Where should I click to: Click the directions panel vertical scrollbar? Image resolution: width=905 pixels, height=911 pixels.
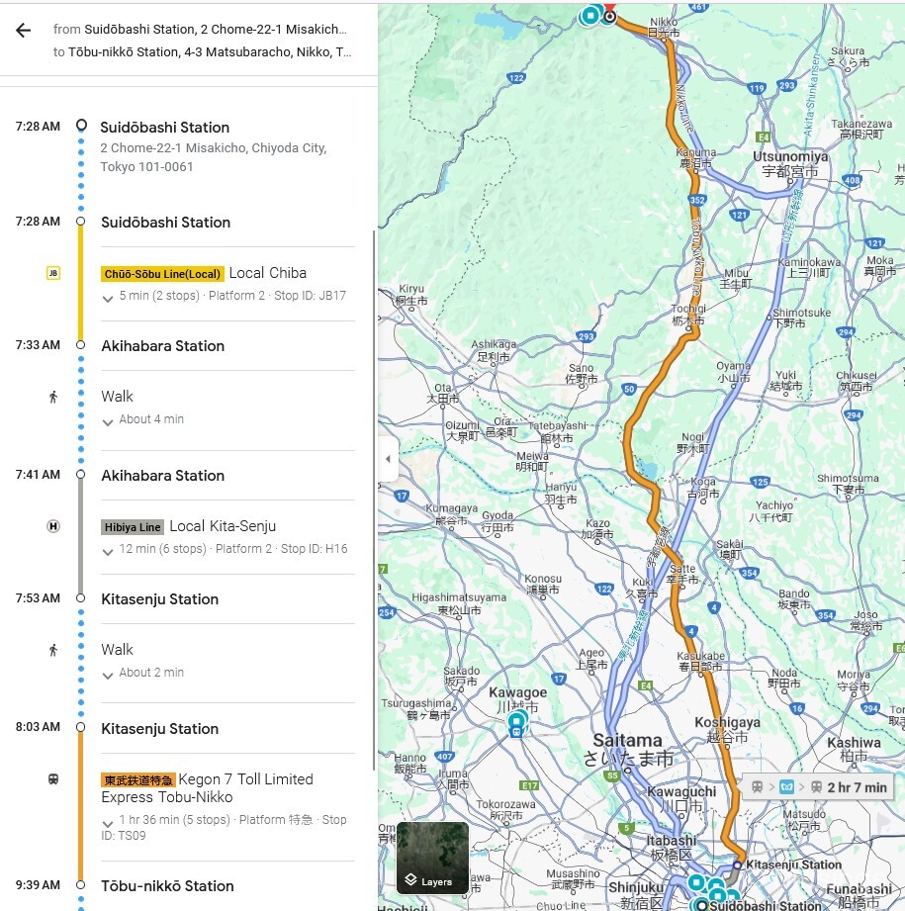coord(375,500)
